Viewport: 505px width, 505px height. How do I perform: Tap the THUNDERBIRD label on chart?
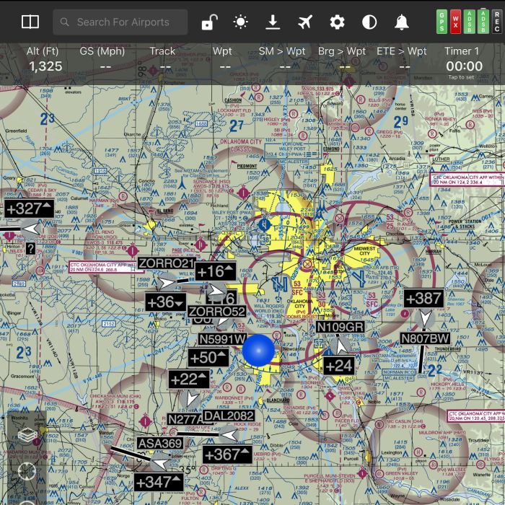point(447,349)
